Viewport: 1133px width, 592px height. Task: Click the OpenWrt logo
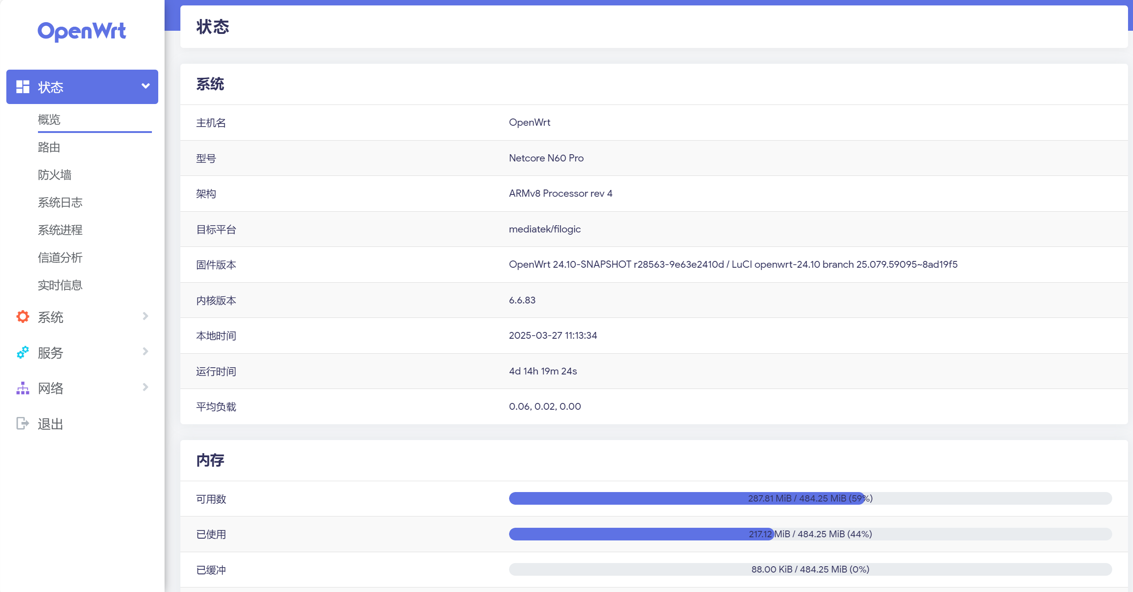[x=82, y=31]
